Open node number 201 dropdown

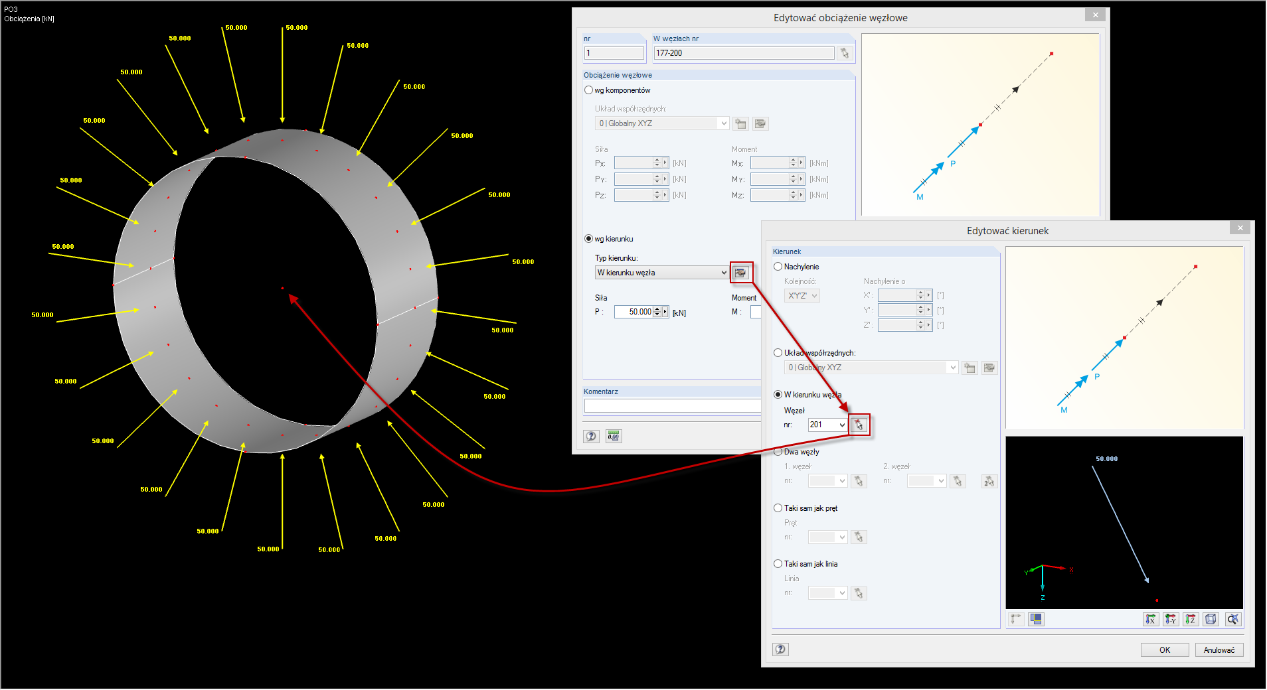point(843,425)
